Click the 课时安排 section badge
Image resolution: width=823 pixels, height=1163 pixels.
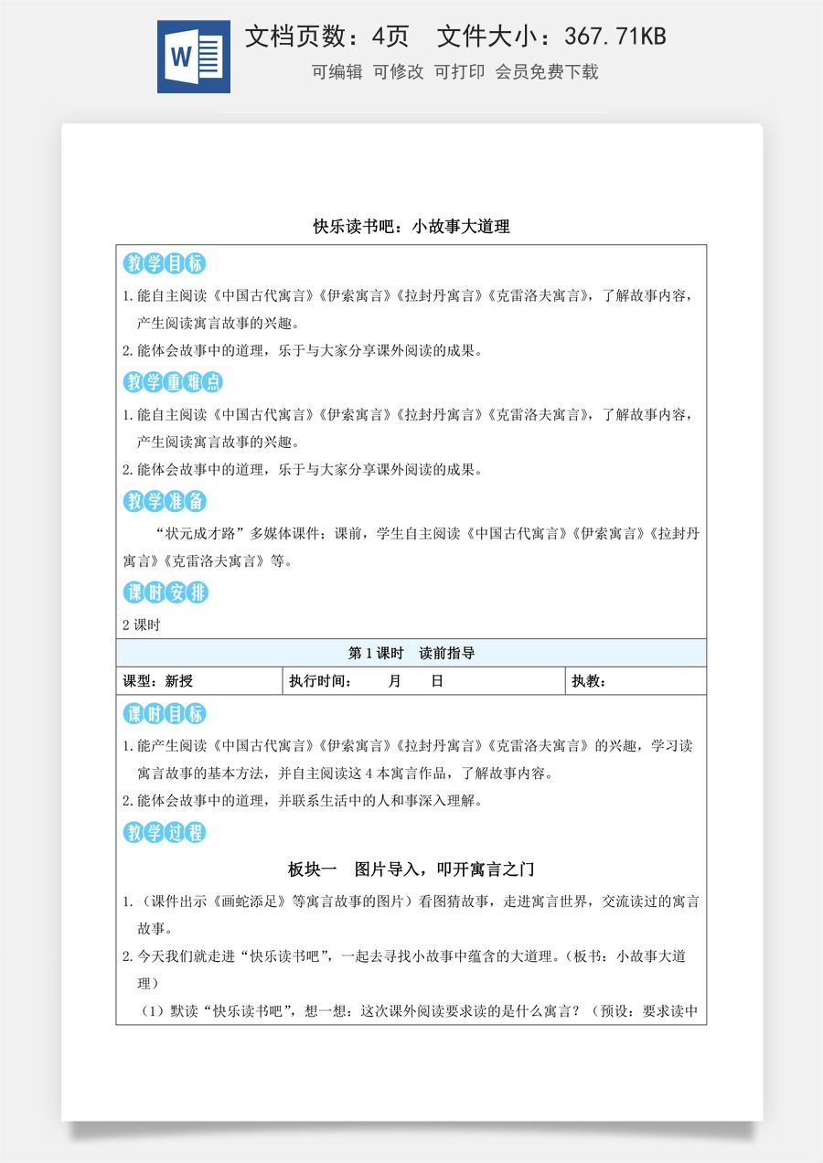point(166,592)
